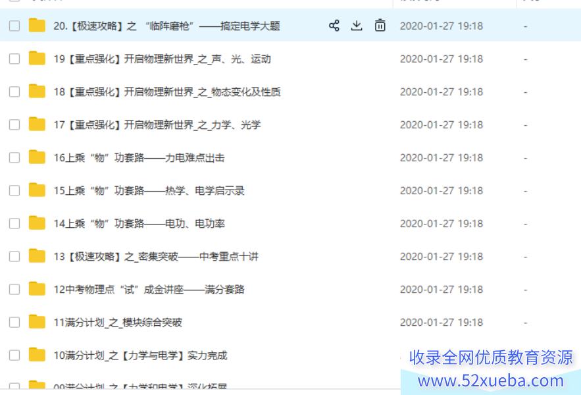Open folder name 18【重点强化】开启物理新世界_之_物态变化及性质
581x395 pixels.
pos(167,92)
